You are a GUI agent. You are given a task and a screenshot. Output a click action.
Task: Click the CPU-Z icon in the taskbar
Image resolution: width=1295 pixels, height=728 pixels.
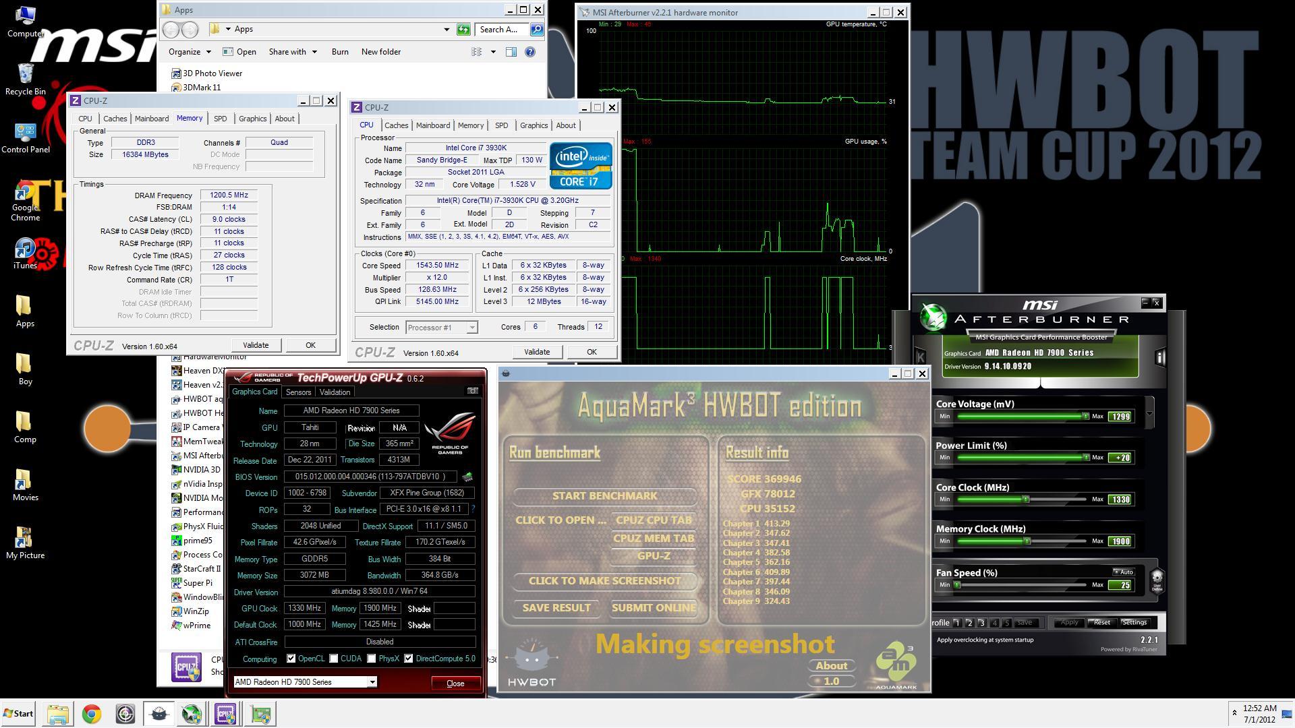[x=225, y=714]
